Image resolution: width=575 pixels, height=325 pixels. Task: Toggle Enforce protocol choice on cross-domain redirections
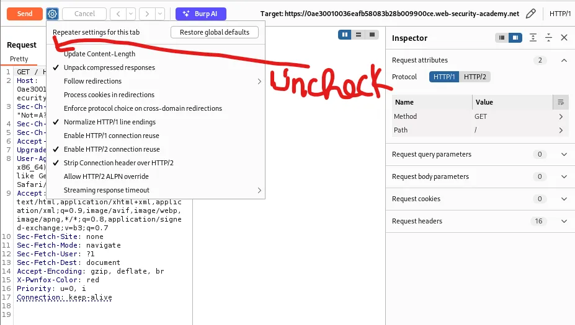[156, 108]
